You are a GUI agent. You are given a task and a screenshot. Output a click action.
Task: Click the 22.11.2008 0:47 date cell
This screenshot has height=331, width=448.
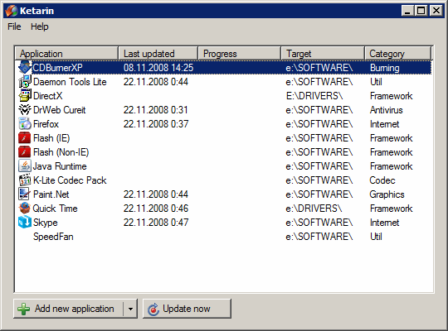pos(156,223)
